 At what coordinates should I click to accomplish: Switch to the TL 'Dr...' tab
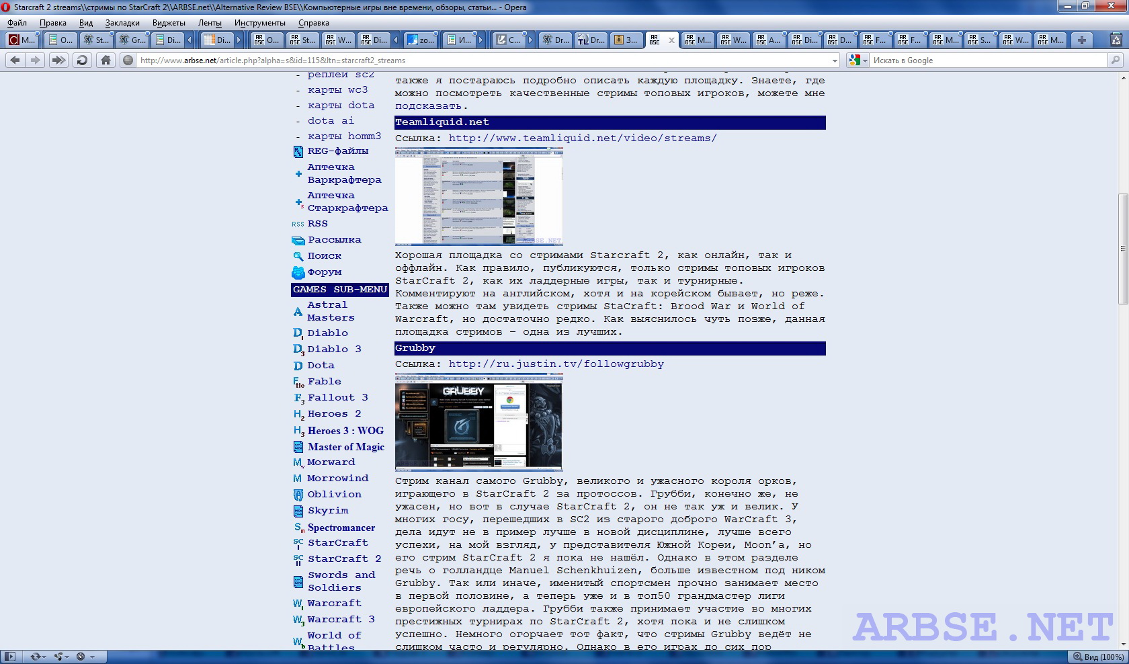click(x=591, y=40)
